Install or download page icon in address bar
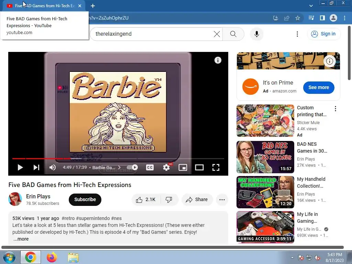The width and height of the screenshot is (352, 264). coord(276,18)
